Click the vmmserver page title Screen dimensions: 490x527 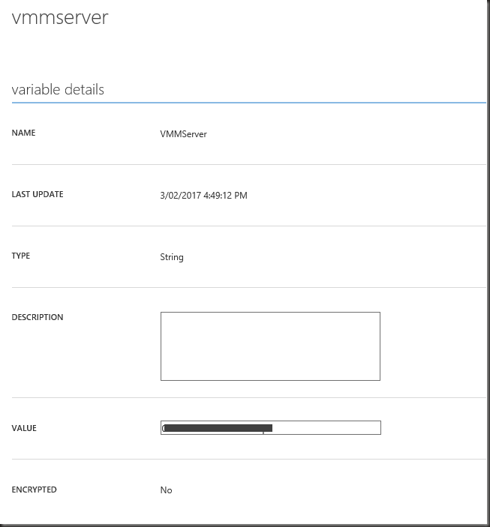pos(60,18)
